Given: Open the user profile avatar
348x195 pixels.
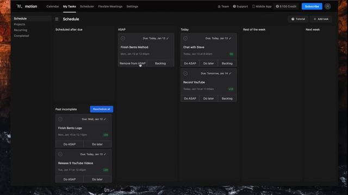Looking at the screenshot, I should tap(327, 6).
